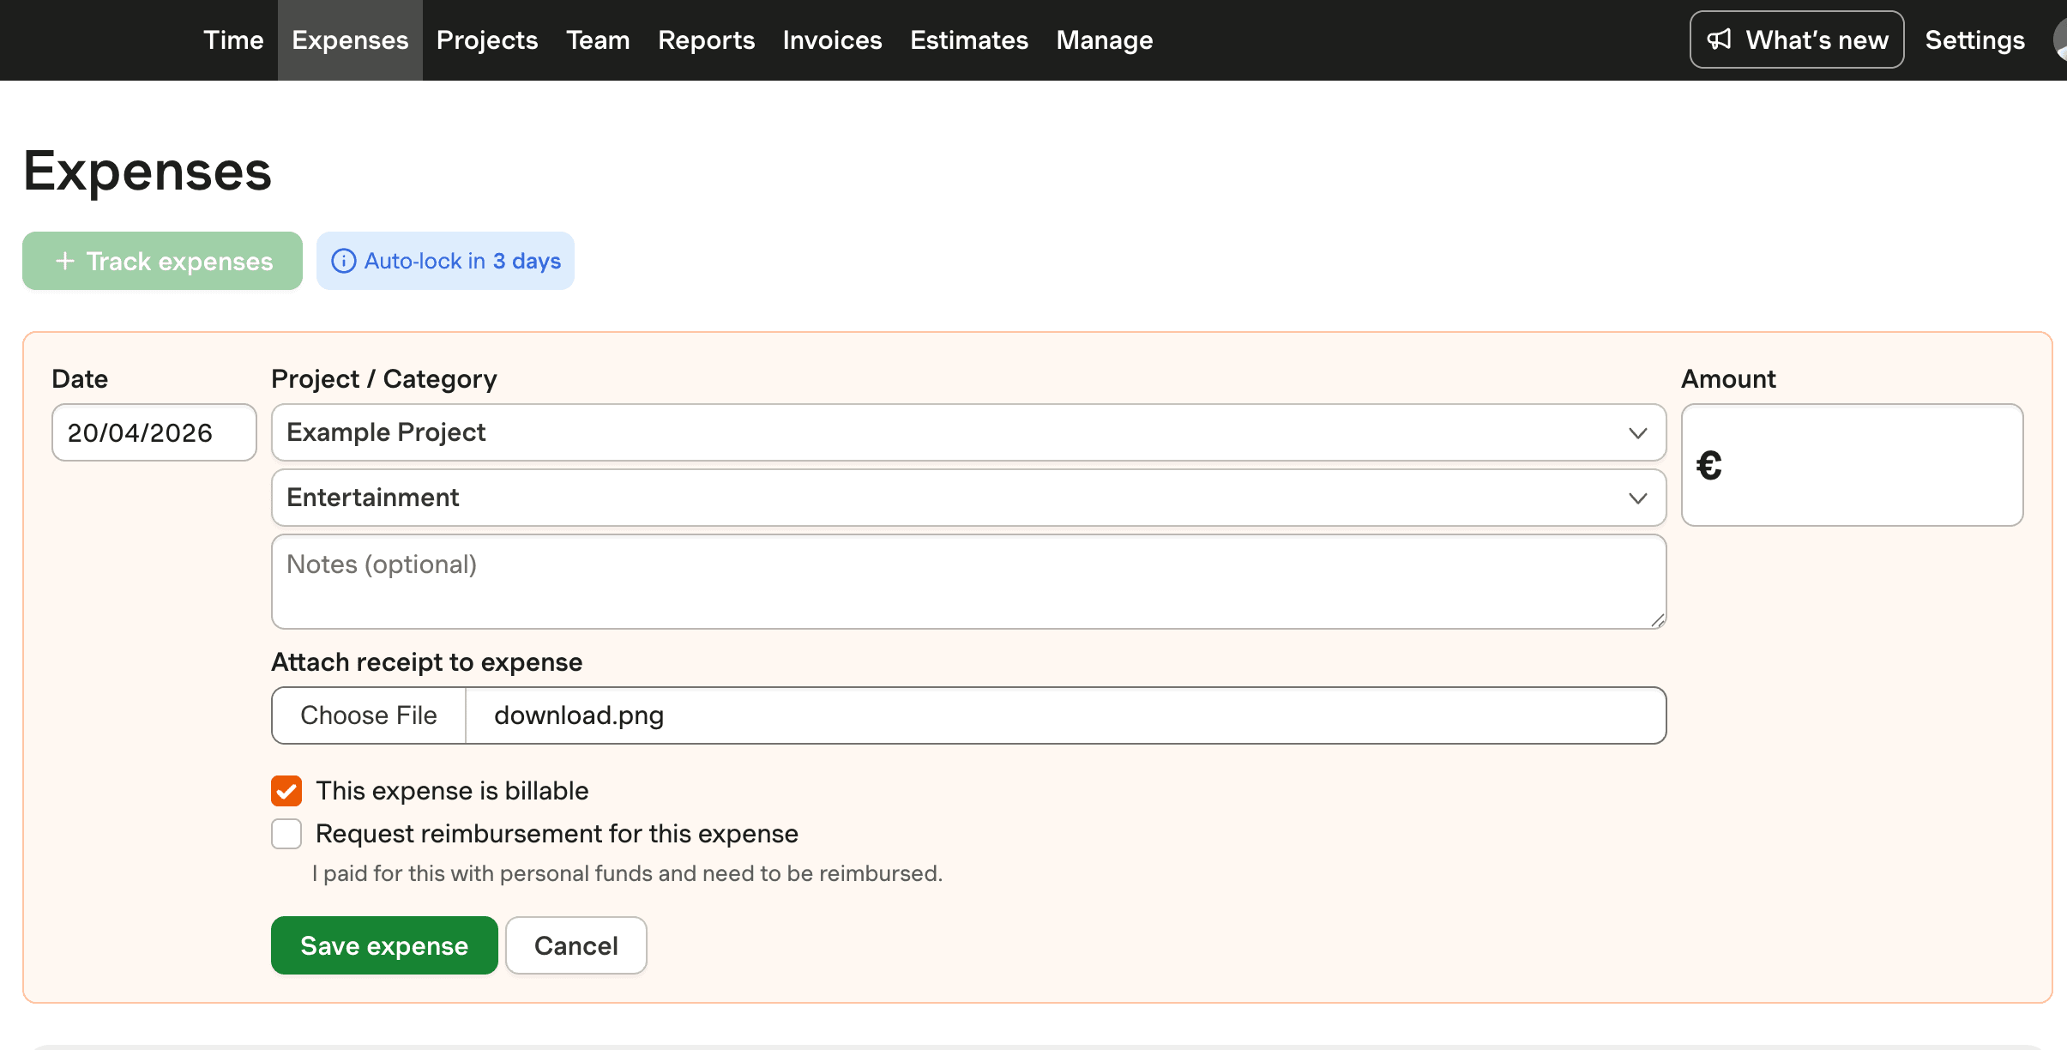Click the plus icon on Track expenses

[65, 261]
